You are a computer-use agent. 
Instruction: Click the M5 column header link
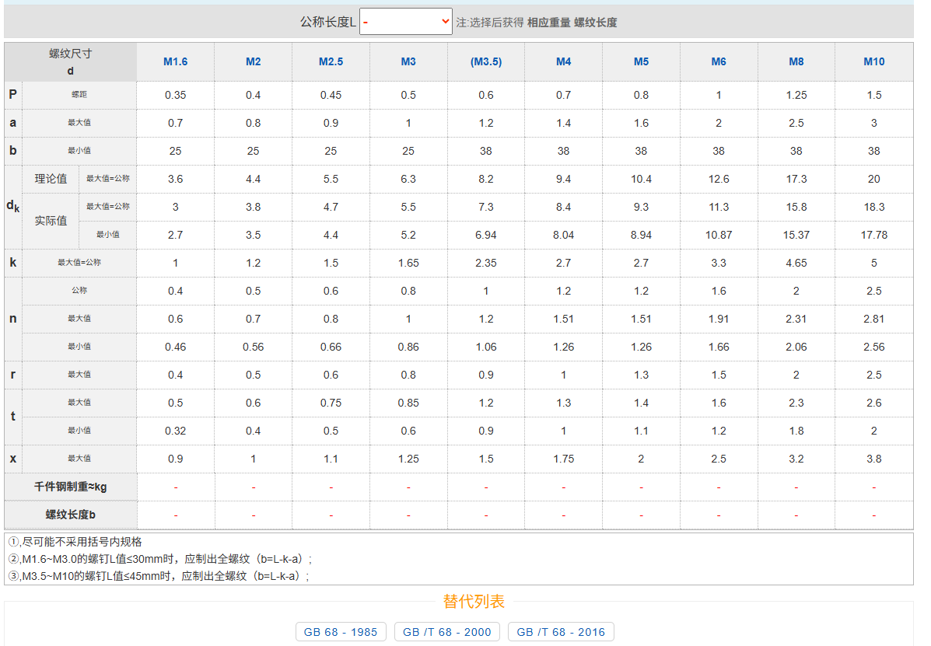coord(641,61)
